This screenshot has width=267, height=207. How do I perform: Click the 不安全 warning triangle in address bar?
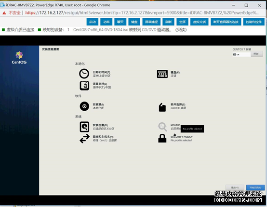4,13
